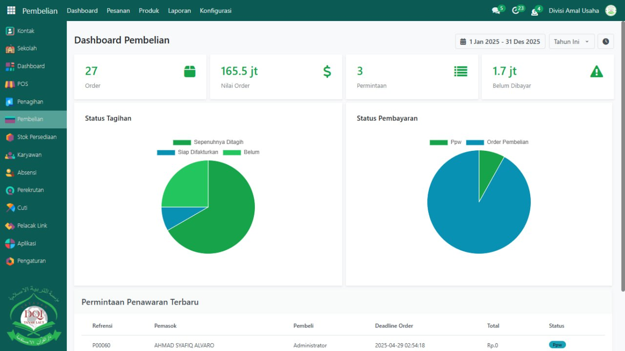
Task: Open the date range picker field
Action: coord(500,41)
